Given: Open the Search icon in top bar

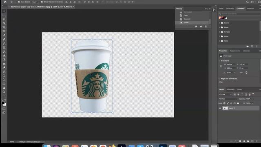Looking at the screenshot, I should tap(248, 2).
